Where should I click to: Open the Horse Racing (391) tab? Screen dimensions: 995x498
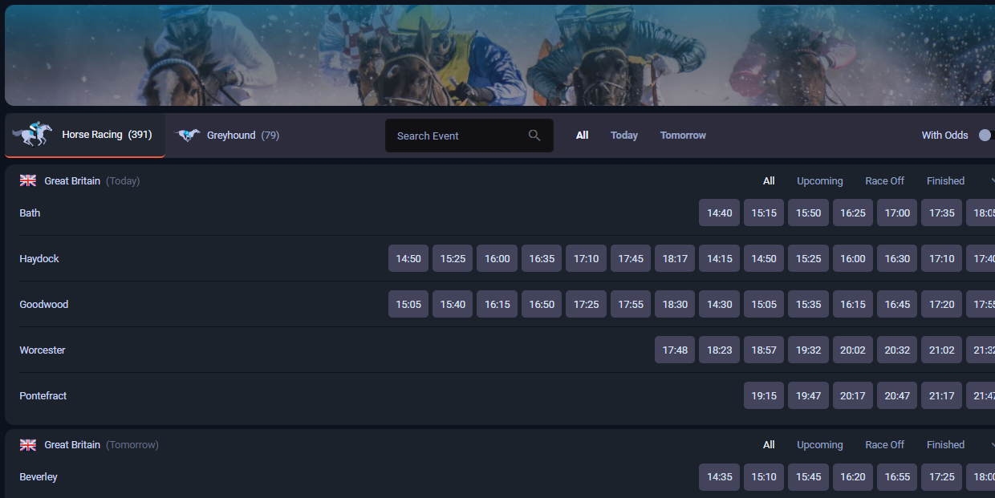click(85, 135)
